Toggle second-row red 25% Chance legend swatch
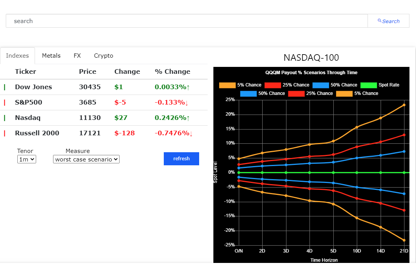 (x=296, y=94)
